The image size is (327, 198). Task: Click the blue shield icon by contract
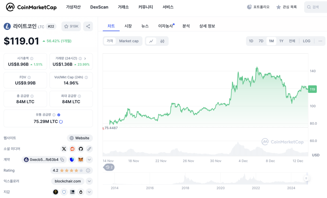click(72, 160)
